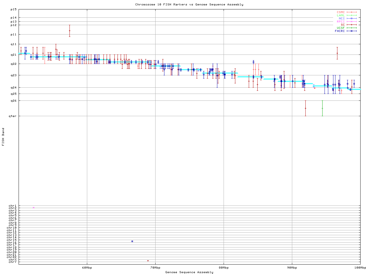Click the 100Mbp x-axis tick label
The image size is (366, 274).
point(360,268)
